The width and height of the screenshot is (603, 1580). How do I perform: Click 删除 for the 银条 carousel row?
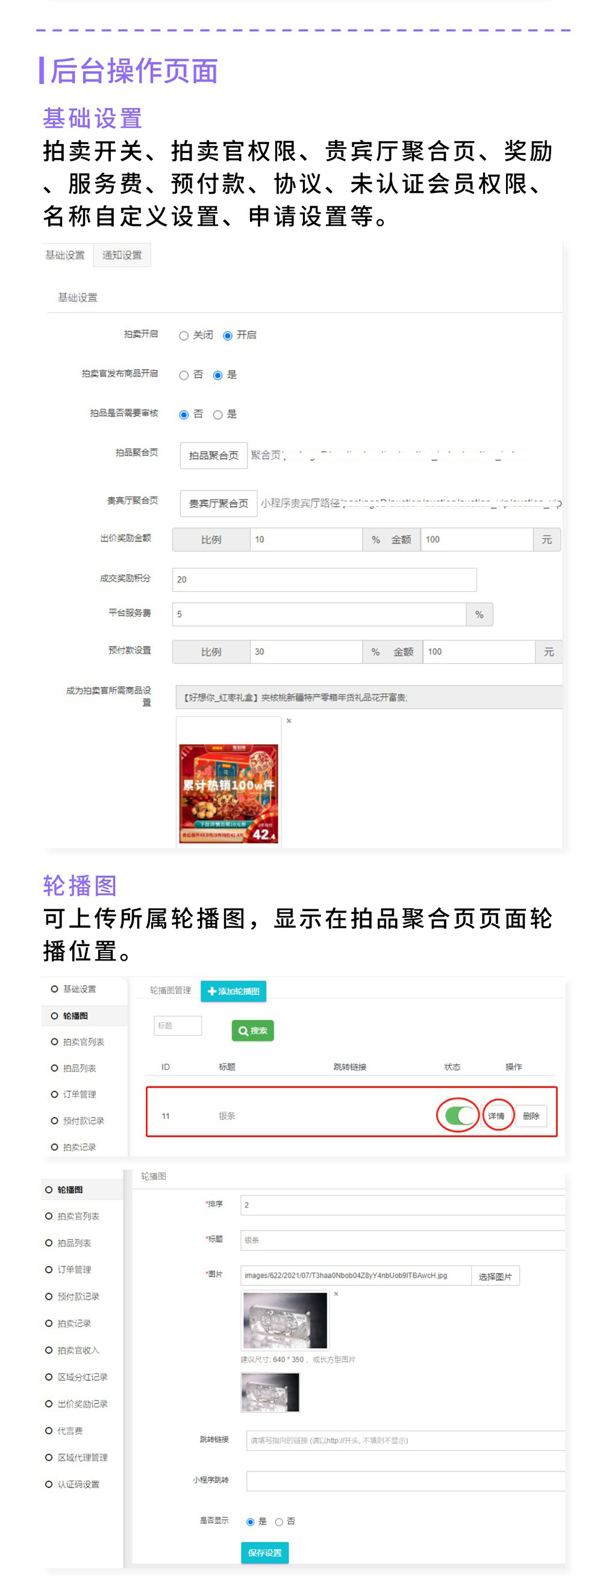531,1115
